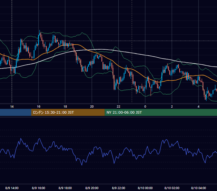Click the 8/9 14:00 label on the lower axis
This screenshot has width=217, height=191.
pyautogui.click(x=12, y=188)
